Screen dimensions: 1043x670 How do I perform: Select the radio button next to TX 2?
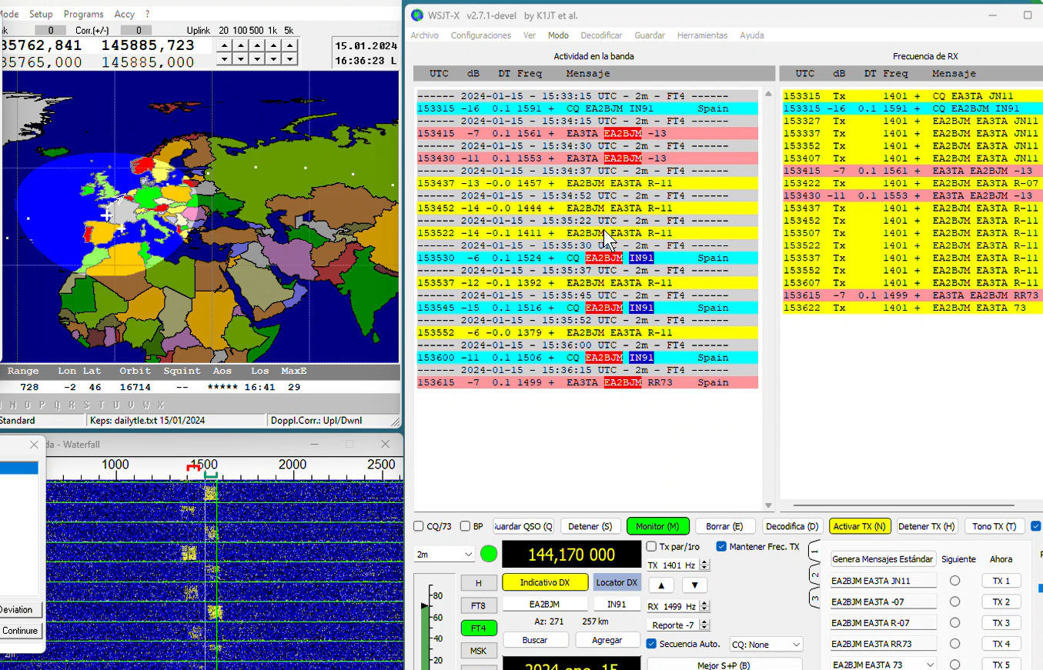pyautogui.click(x=954, y=602)
